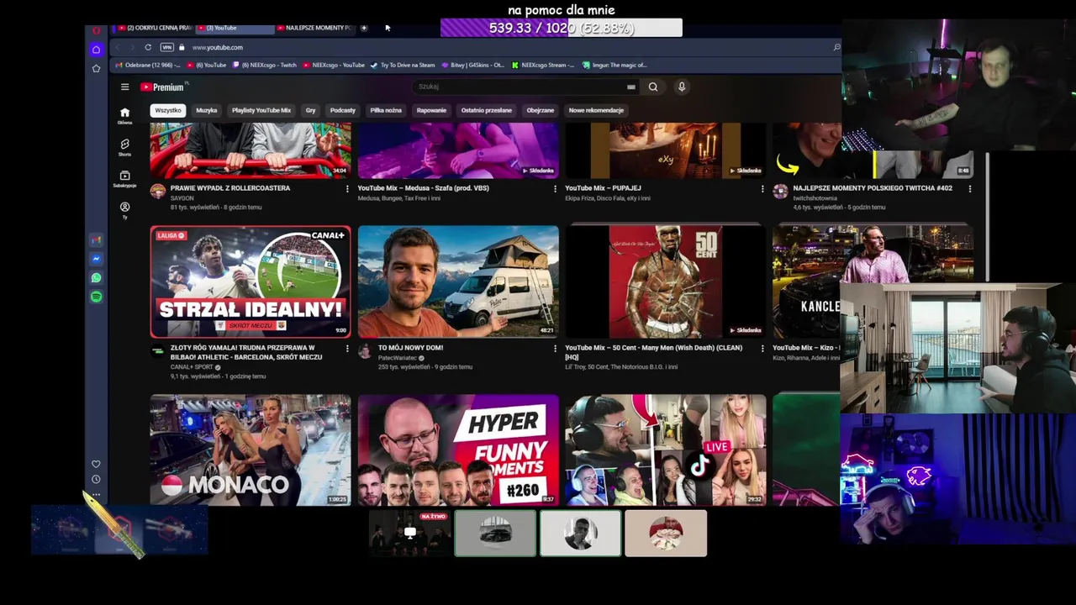Viewport: 1076px width, 605px height.
Task: Select the Nowe rekomendacje chip
Action: click(x=596, y=110)
